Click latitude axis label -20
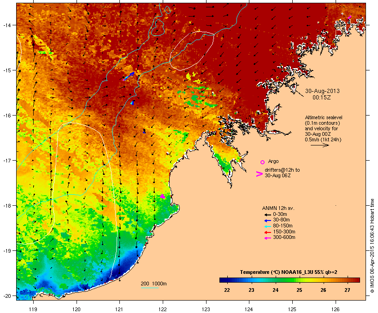378x313 pixels. pos(6,296)
